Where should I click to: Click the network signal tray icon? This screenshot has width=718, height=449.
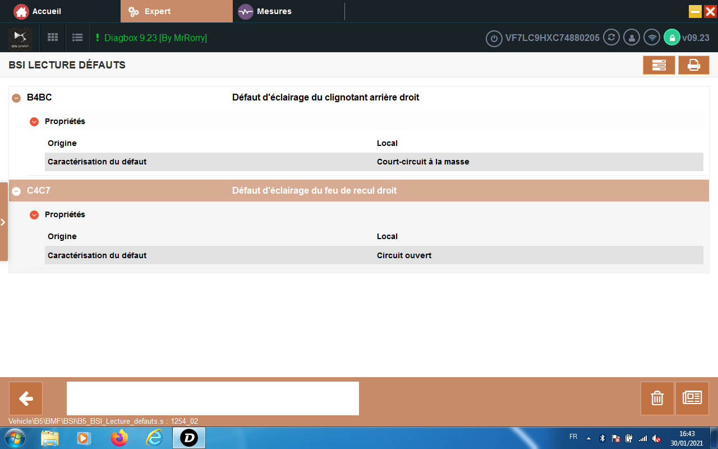[643, 438]
